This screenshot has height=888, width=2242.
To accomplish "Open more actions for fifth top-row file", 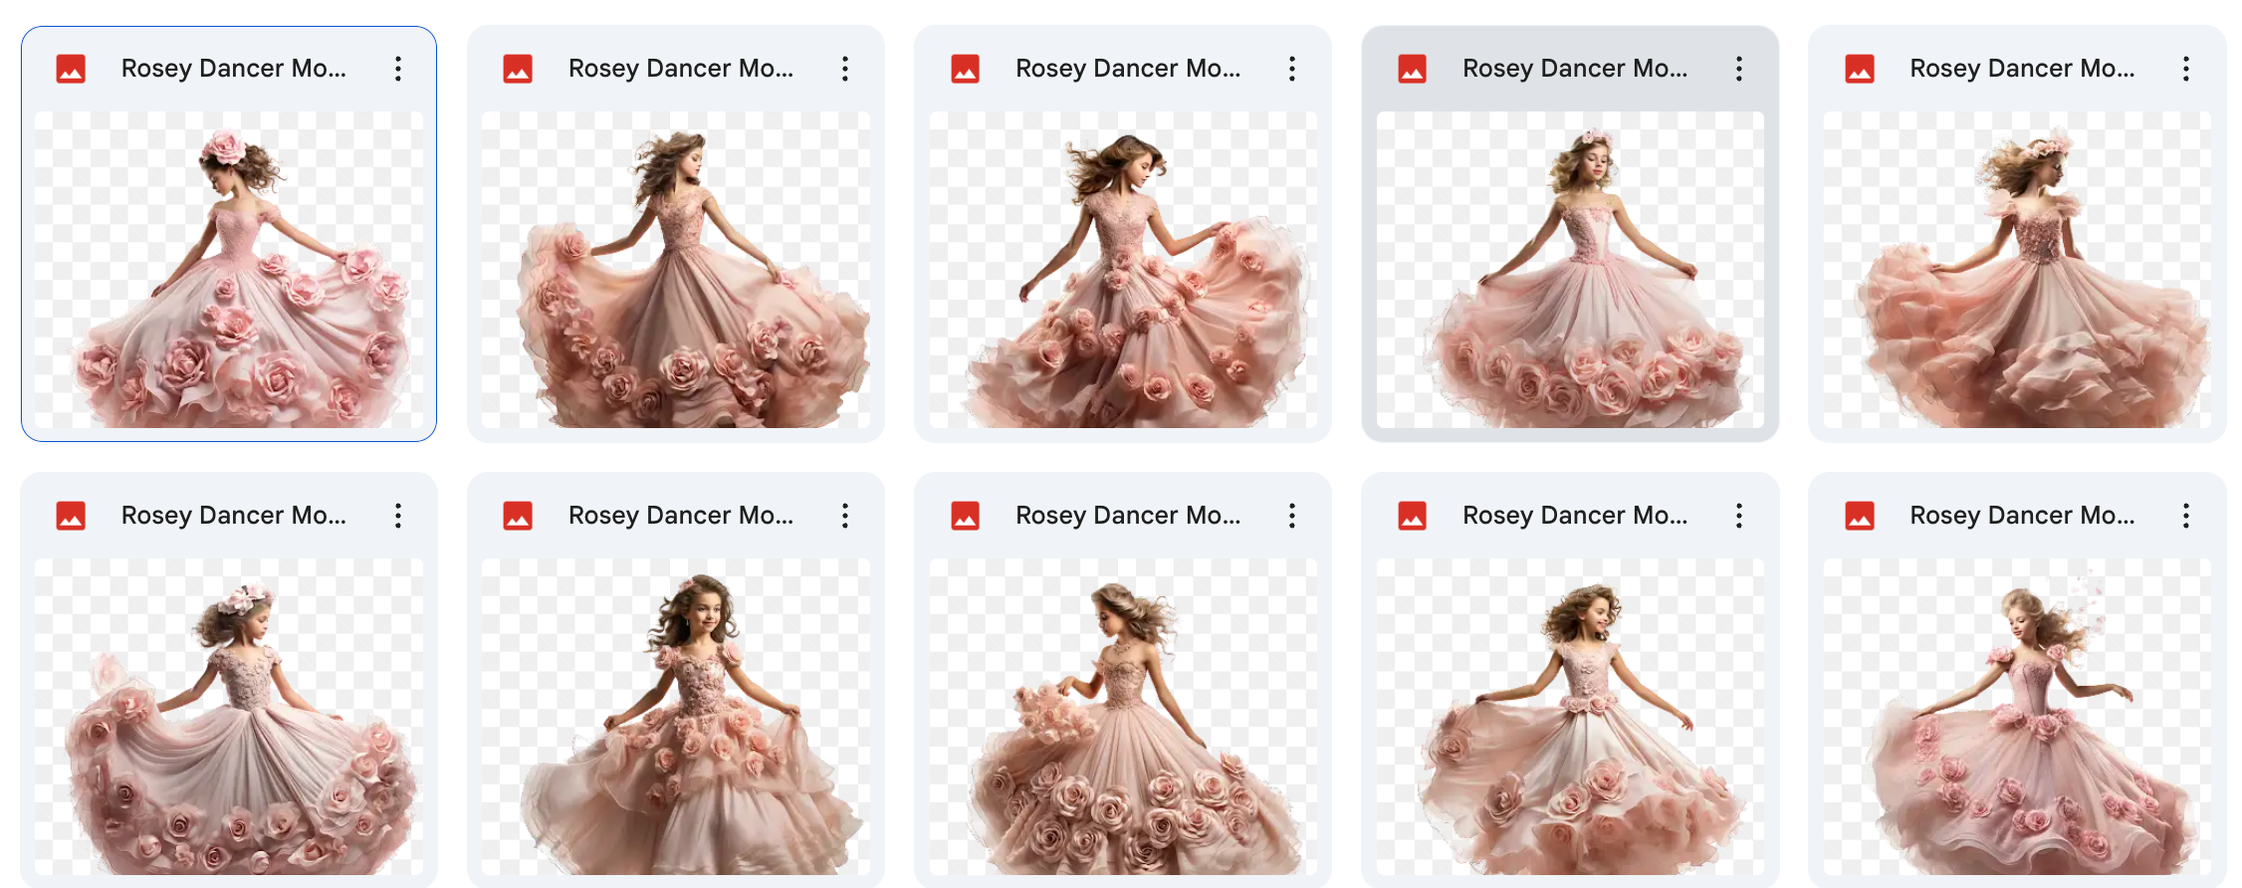I will tap(2185, 69).
